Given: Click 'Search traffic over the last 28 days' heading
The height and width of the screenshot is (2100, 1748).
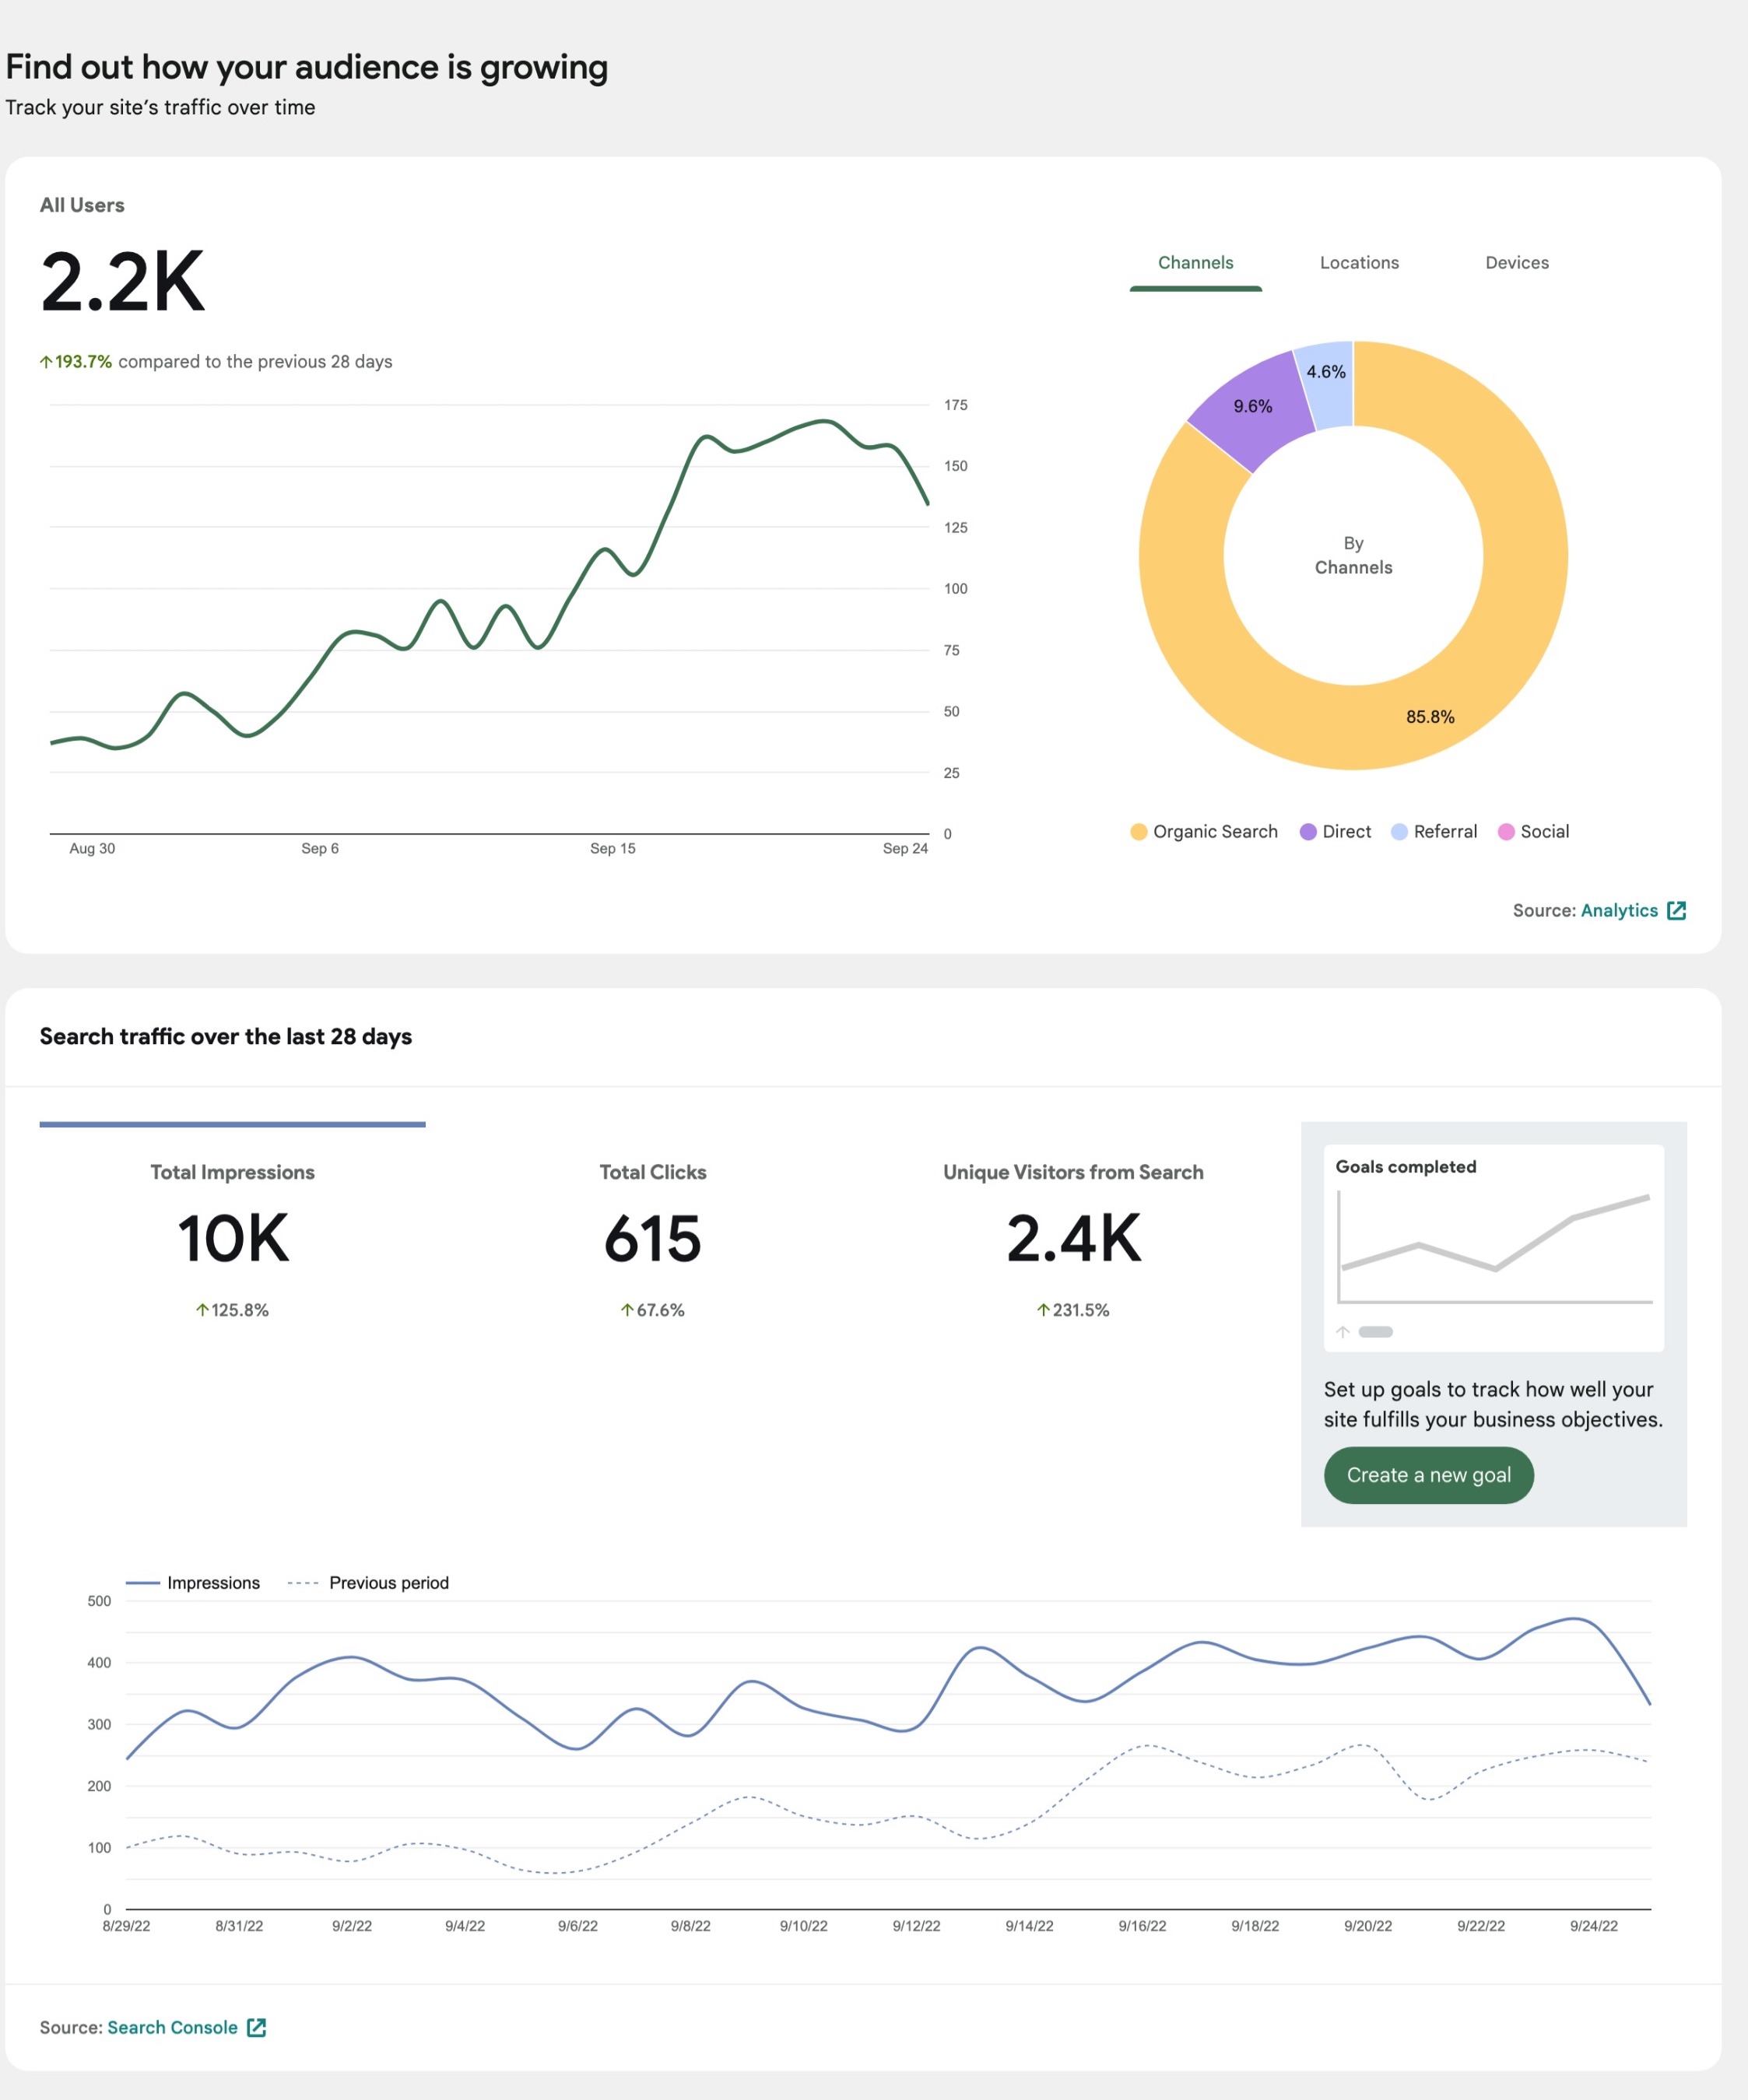Looking at the screenshot, I should point(226,1037).
